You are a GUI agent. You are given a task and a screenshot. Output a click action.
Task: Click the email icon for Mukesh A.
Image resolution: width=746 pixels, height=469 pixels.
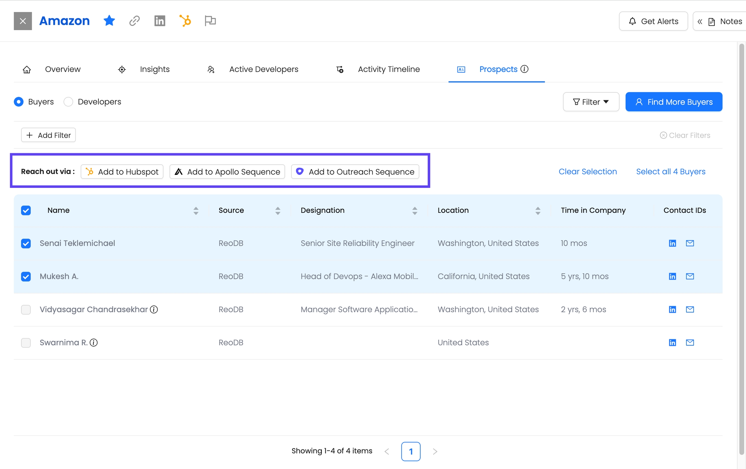(x=690, y=276)
